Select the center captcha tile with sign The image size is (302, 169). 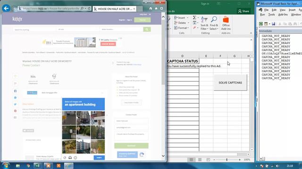(84, 132)
